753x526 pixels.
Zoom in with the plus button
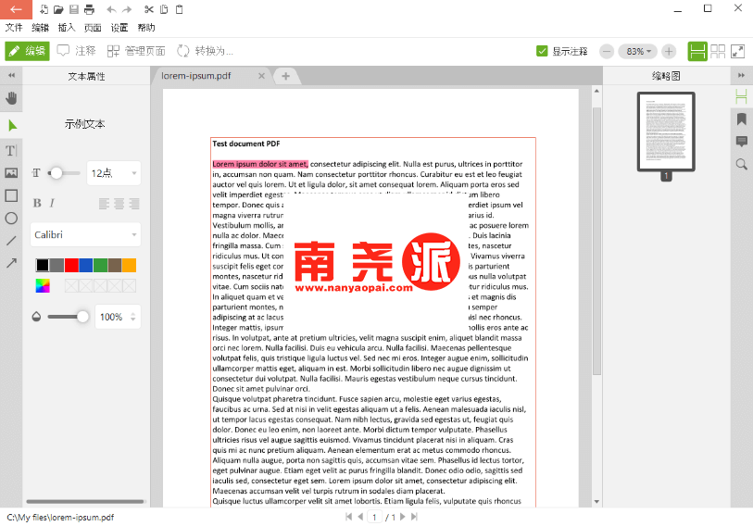(x=669, y=51)
